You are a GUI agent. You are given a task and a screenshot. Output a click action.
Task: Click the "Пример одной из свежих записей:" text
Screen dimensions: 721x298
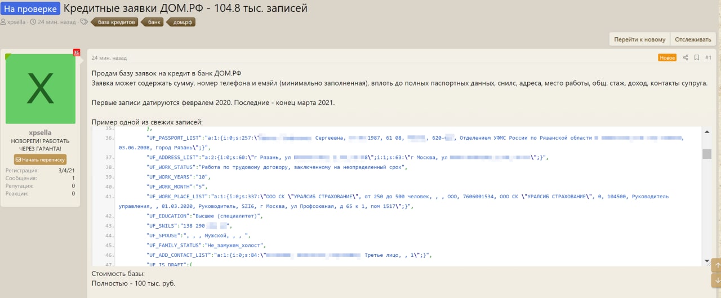coord(147,122)
